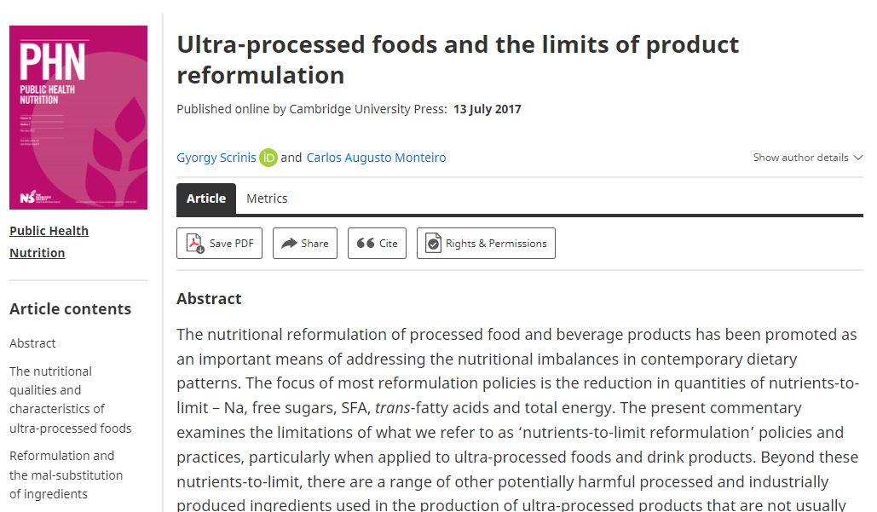
Task: Click the Rights & Permissions button label
Action: [496, 243]
